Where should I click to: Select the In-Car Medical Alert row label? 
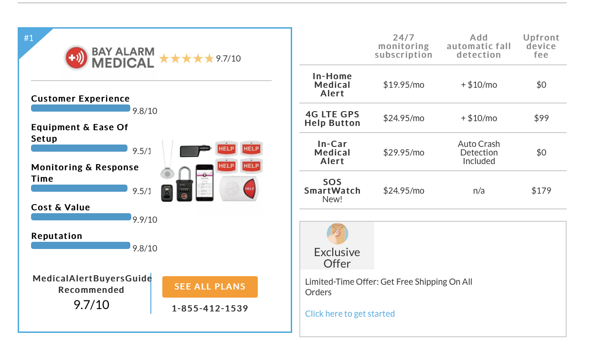click(332, 153)
